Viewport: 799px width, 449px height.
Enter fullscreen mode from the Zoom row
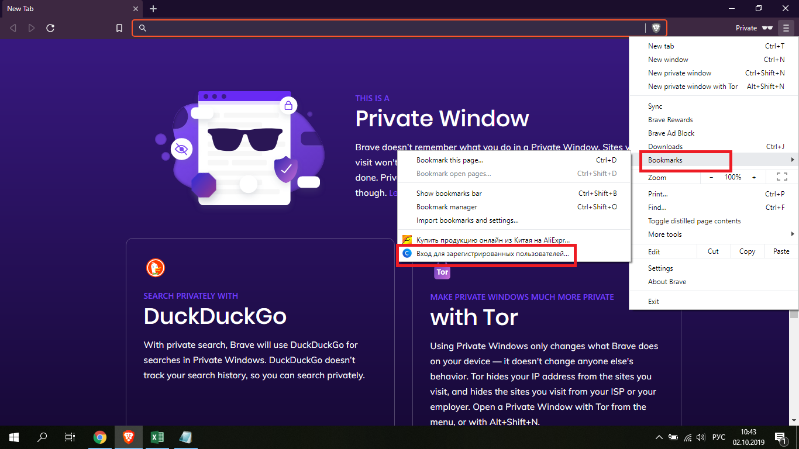pyautogui.click(x=781, y=177)
